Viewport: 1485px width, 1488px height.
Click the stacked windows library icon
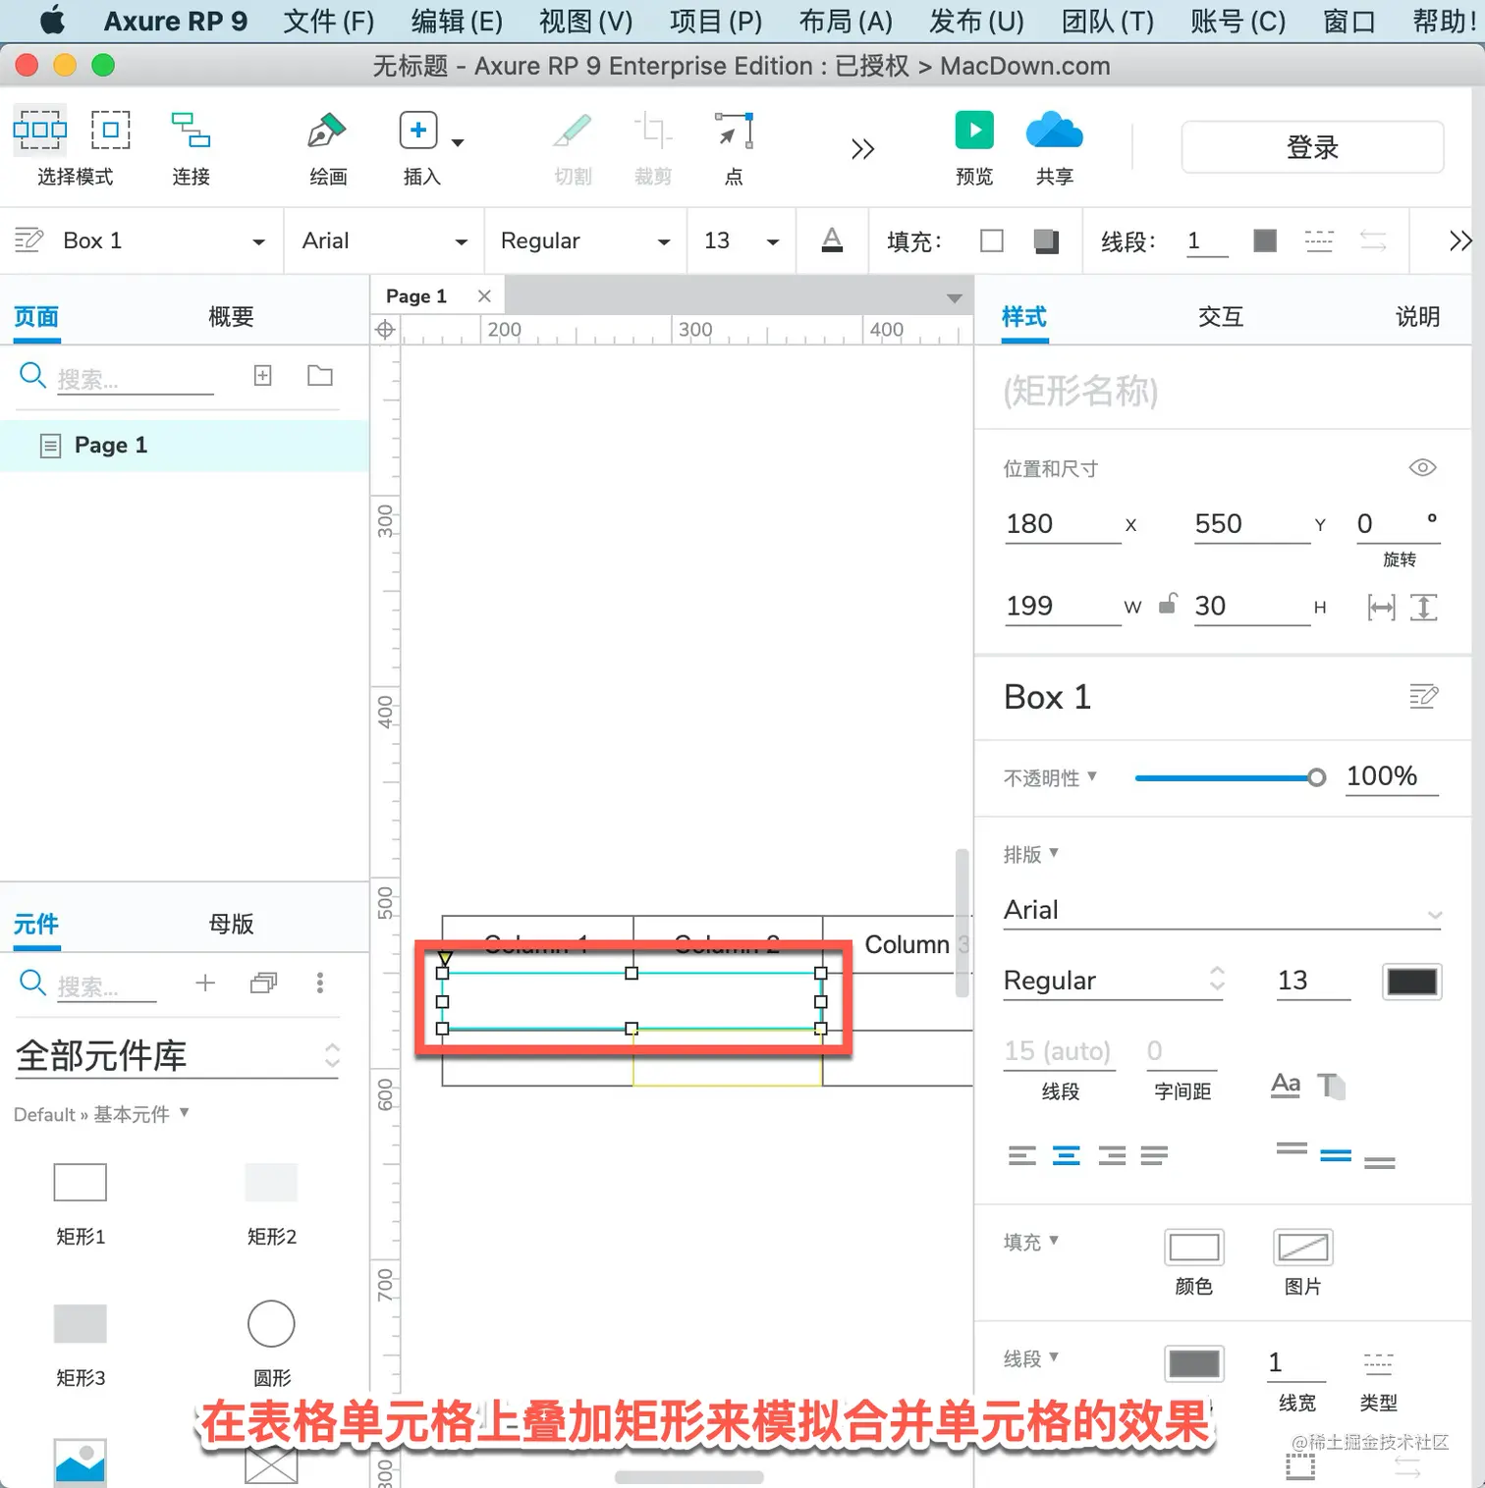click(263, 983)
